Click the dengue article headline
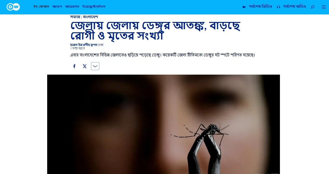Image resolution: width=329 pixels, height=174 pixels. pos(155,30)
